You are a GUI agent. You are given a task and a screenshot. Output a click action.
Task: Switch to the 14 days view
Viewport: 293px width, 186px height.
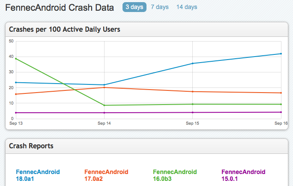pyautogui.click(x=186, y=7)
